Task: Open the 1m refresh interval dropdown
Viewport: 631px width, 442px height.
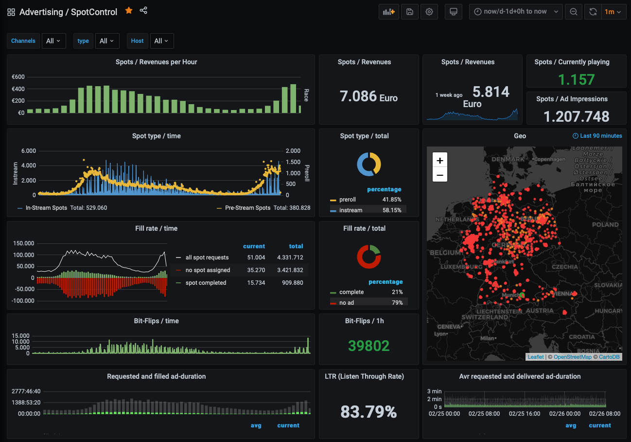Action: (x=613, y=12)
